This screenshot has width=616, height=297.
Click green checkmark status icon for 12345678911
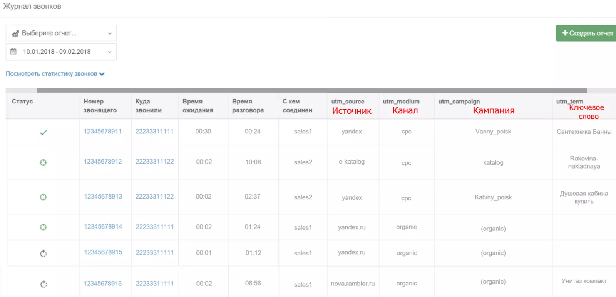click(x=44, y=132)
